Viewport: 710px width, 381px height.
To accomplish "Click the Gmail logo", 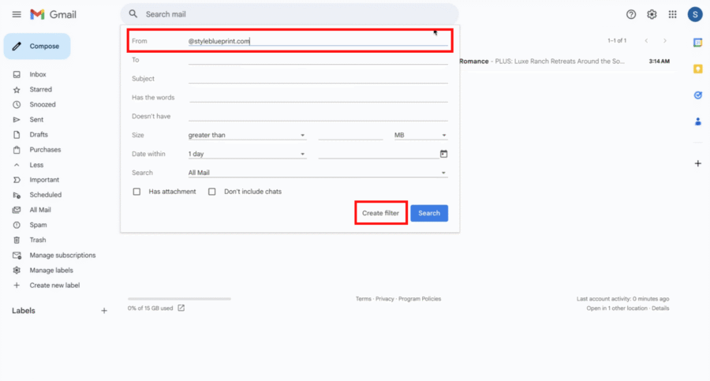I will pyautogui.click(x=53, y=14).
